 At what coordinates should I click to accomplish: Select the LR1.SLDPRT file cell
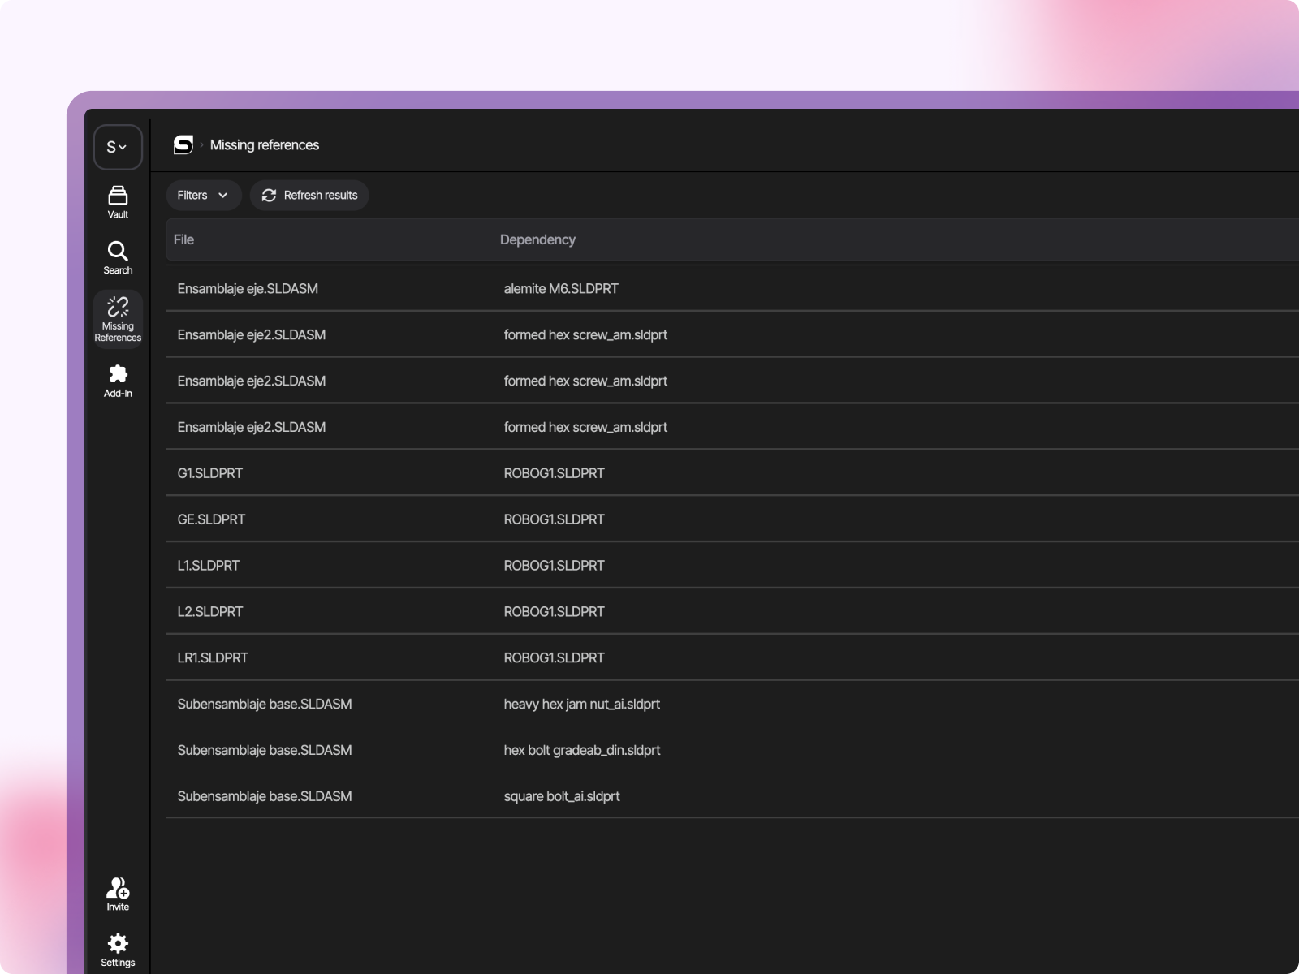(213, 658)
